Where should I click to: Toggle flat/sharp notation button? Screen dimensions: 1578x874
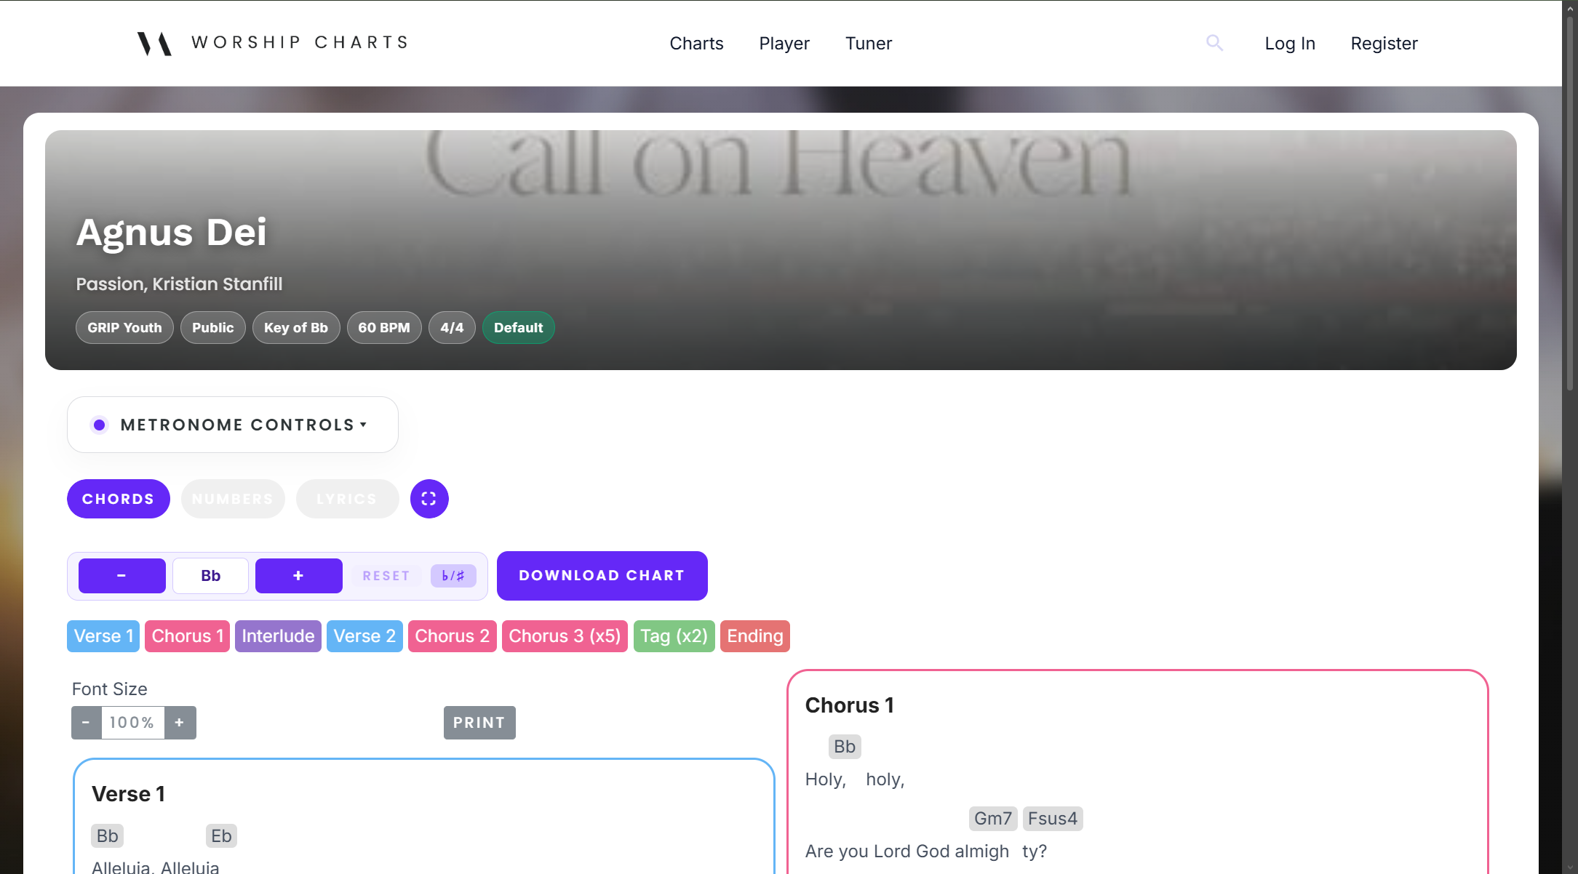pyautogui.click(x=453, y=576)
